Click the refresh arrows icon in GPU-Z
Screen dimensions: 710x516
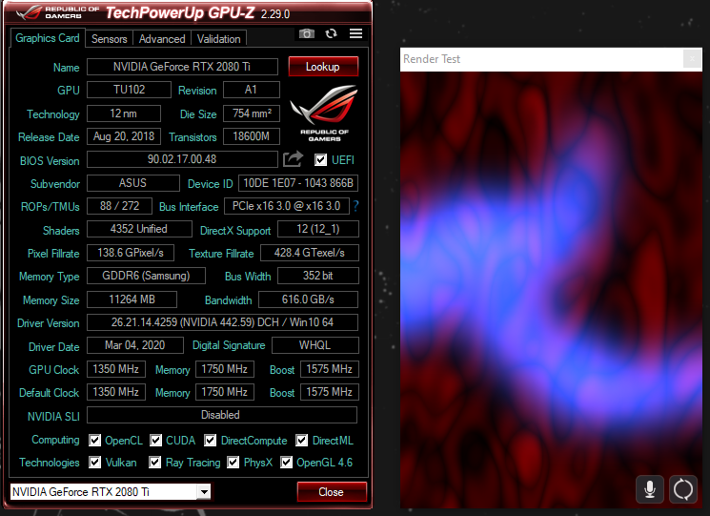click(x=331, y=33)
